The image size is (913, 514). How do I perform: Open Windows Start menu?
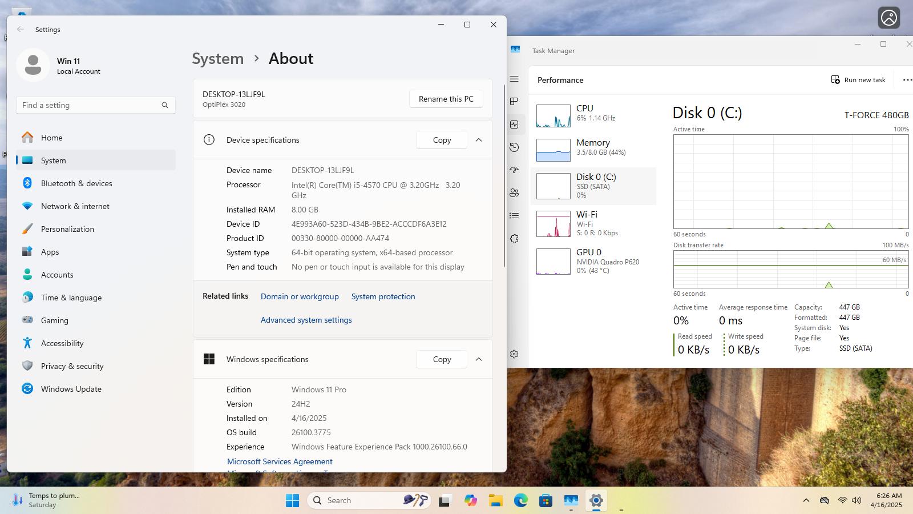[x=292, y=500]
